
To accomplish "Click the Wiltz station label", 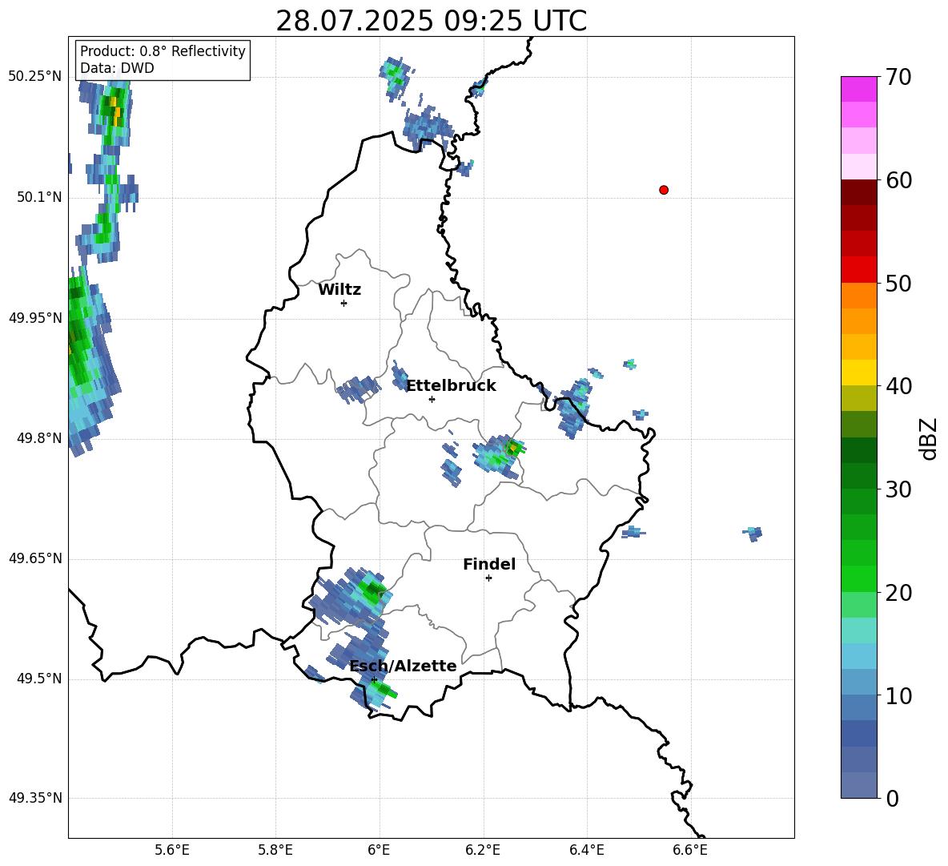I will point(339,290).
